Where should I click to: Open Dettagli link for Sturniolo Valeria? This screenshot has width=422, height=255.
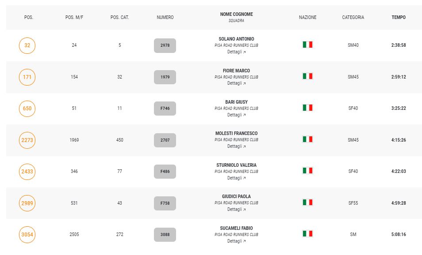coord(236,178)
